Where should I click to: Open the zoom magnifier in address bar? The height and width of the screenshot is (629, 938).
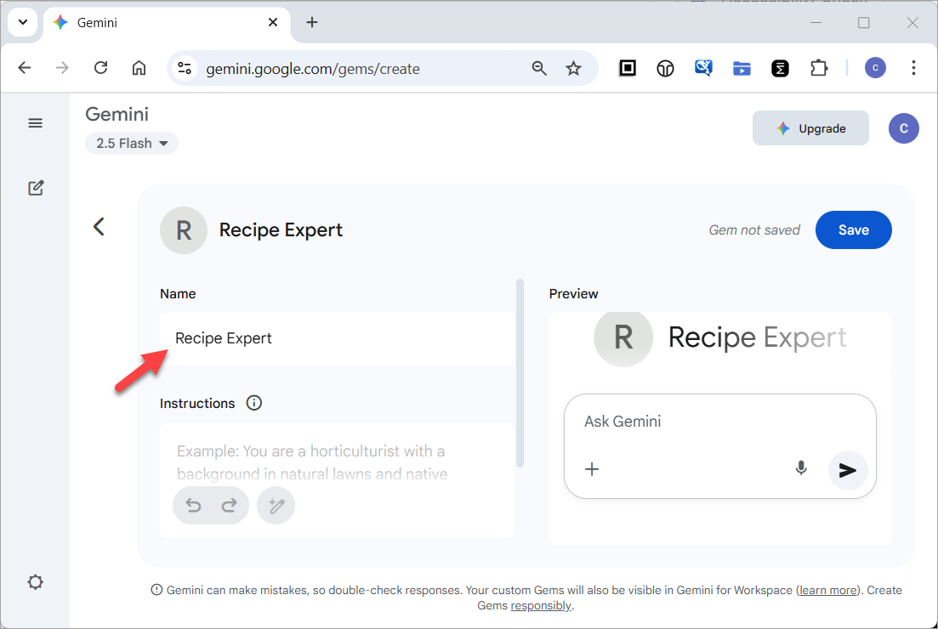(539, 68)
